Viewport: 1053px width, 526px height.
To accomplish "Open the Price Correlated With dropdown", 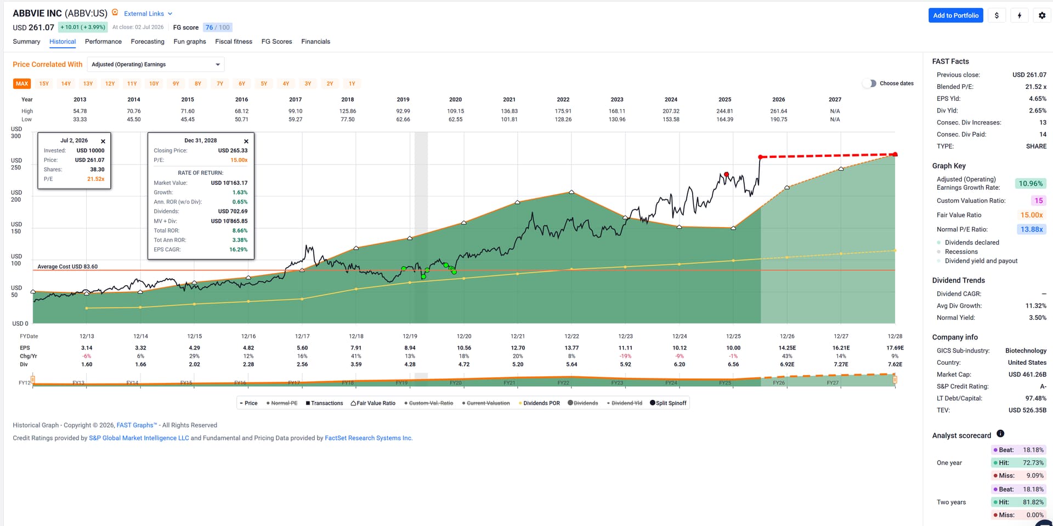I will coord(156,65).
